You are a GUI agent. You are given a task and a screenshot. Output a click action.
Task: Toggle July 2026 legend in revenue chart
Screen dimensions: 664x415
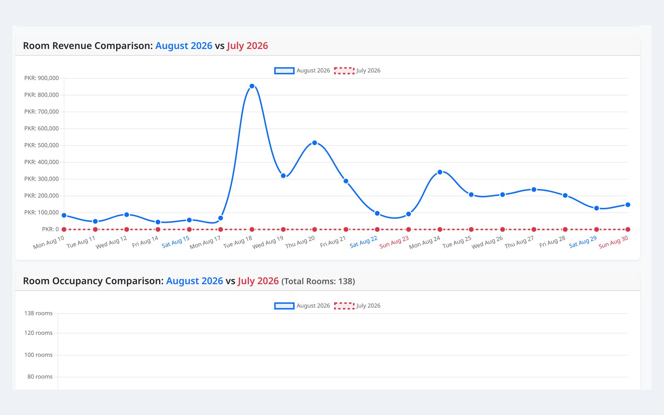click(x=357, y=71)
